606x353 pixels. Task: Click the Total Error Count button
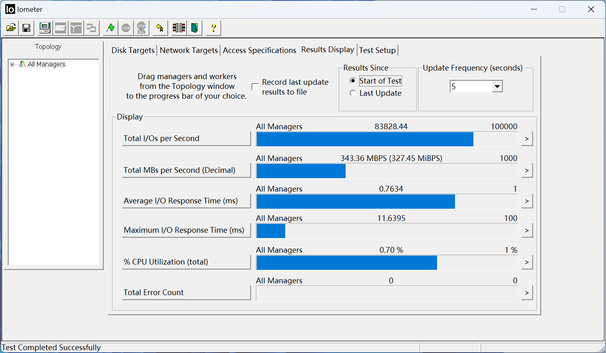186,293
